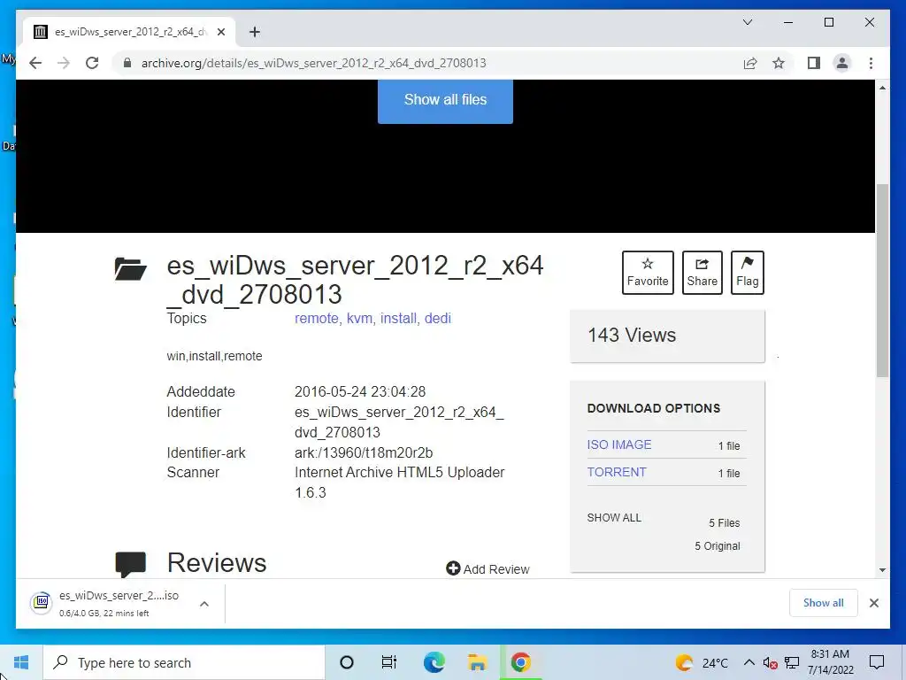Download the ISO IMAGE option

pyautogui.click(x=618, y=444)
